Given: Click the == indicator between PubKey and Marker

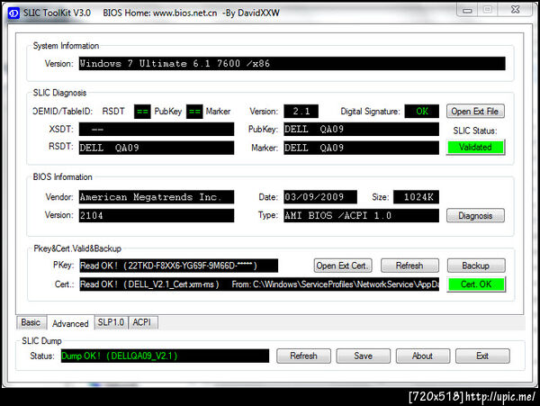Looking at the screenshot, I should (194, 112).
